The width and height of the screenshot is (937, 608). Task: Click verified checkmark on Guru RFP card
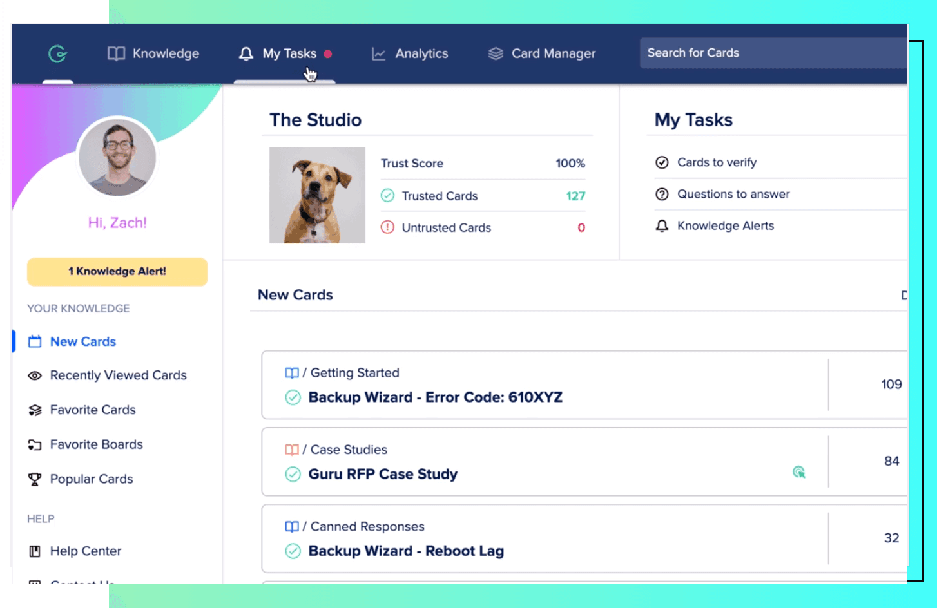[293, 474]
